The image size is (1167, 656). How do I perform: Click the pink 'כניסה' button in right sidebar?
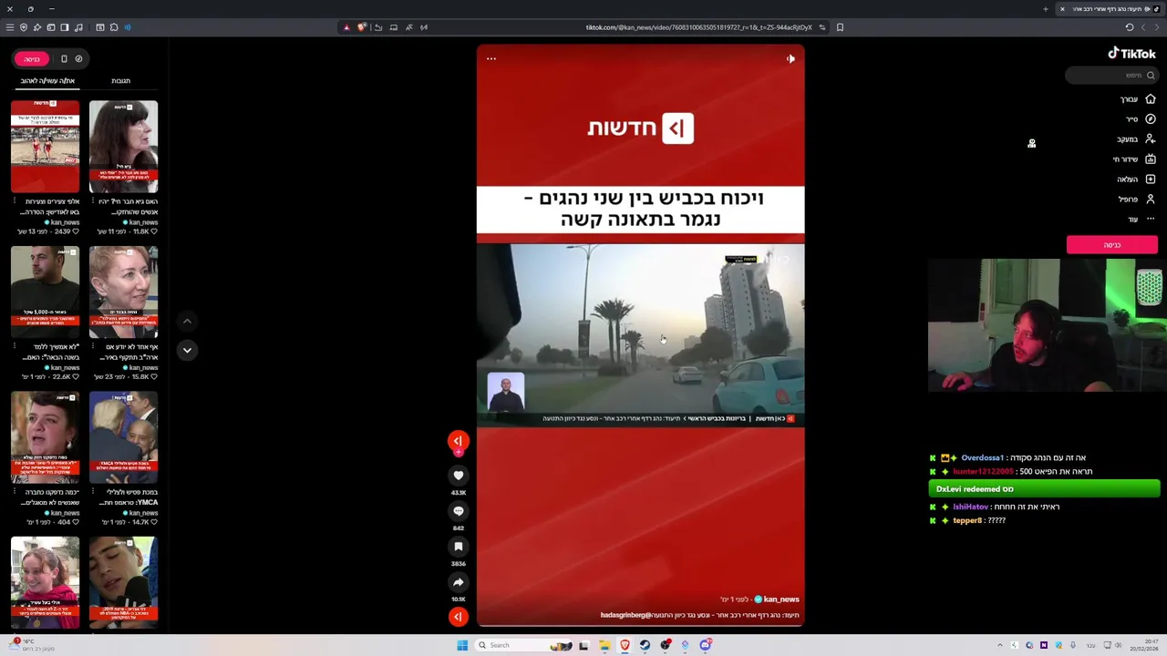(1112, 245)
